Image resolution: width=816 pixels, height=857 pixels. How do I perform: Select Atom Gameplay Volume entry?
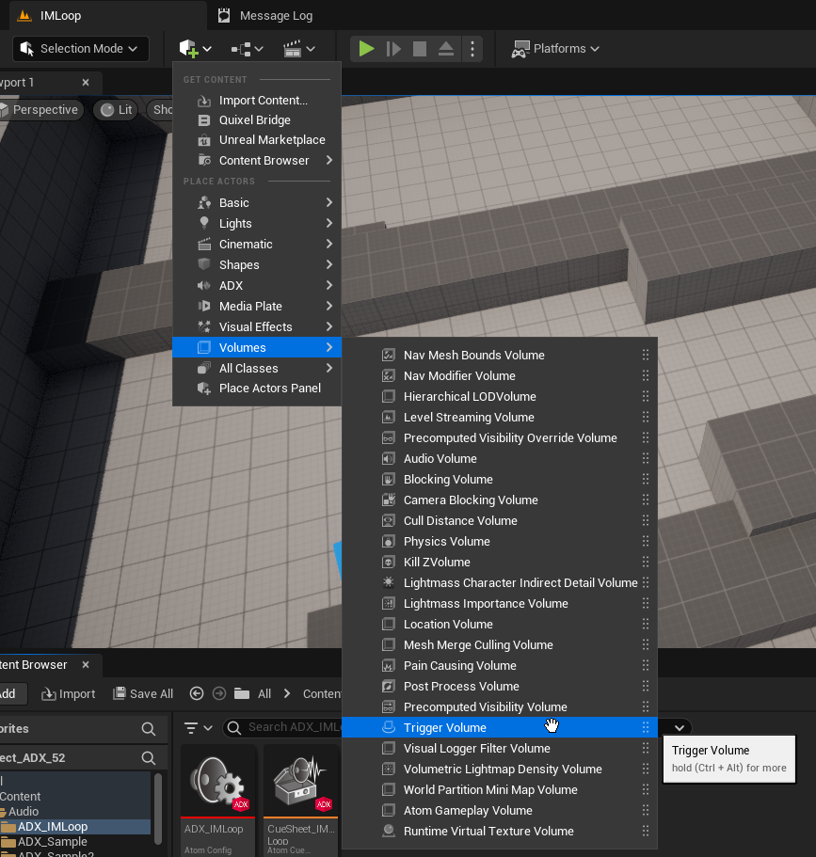(500, 811)
